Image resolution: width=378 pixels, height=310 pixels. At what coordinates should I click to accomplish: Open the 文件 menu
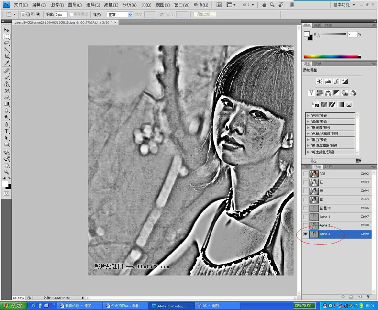[21, 5]
